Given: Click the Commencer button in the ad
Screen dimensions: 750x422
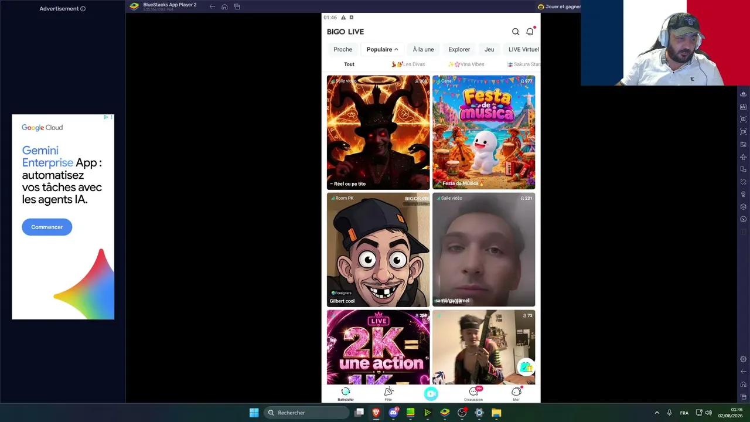Looking at the screenshot, I should 47,227.
